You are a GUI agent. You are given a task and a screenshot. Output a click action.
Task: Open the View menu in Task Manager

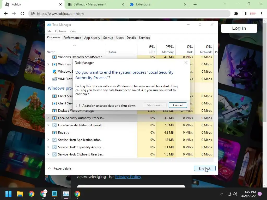pos(73,31)
